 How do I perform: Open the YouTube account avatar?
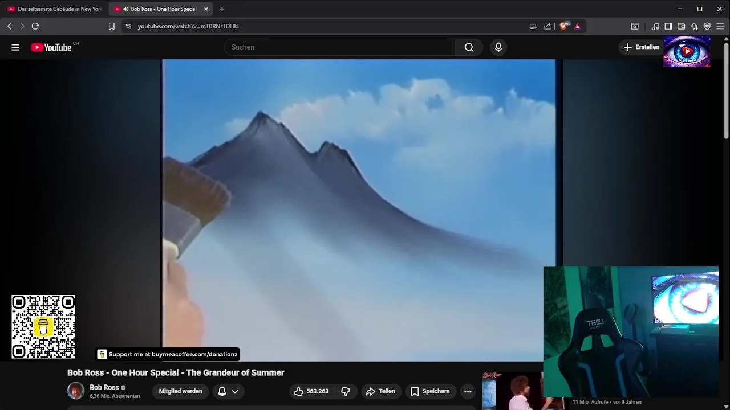(x=687, y=51)
